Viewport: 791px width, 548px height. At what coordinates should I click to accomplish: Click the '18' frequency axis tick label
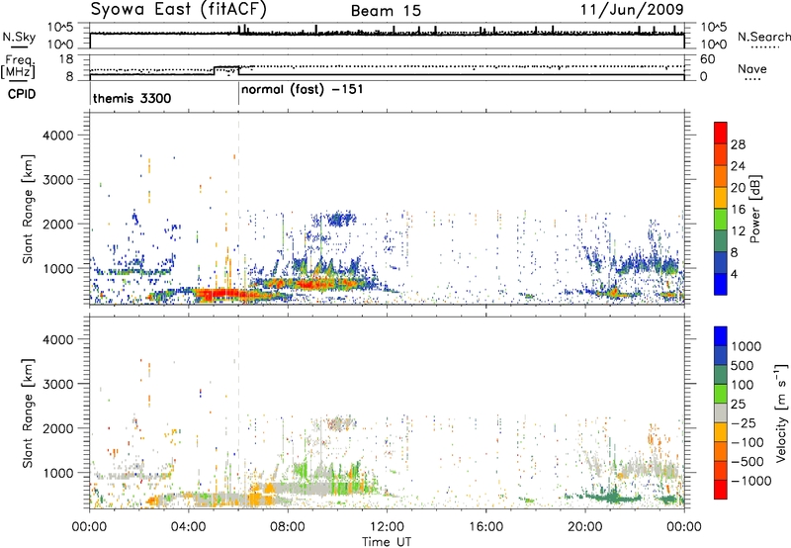pos(66,59)
